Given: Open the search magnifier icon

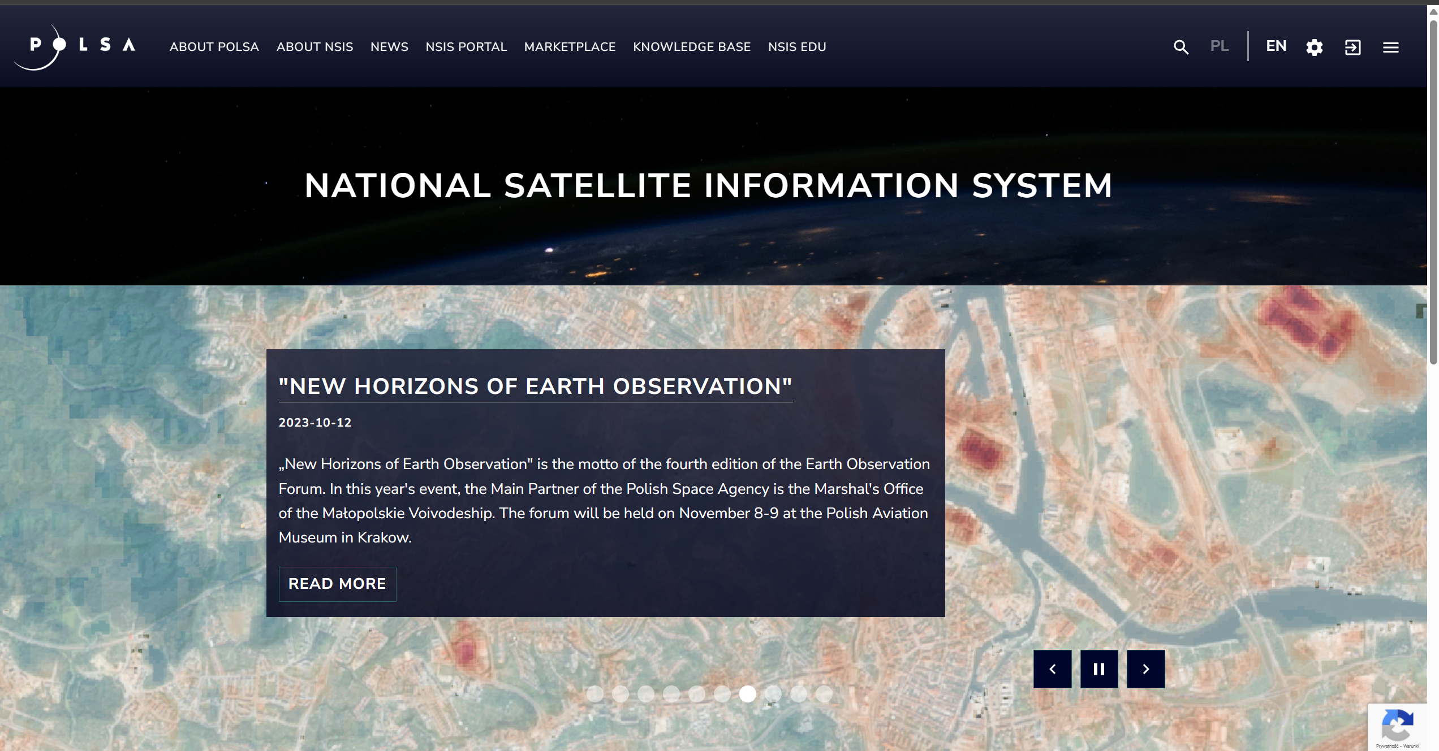Looking at the screenshot, I should pyautogui.click(x=1181, y=47).
